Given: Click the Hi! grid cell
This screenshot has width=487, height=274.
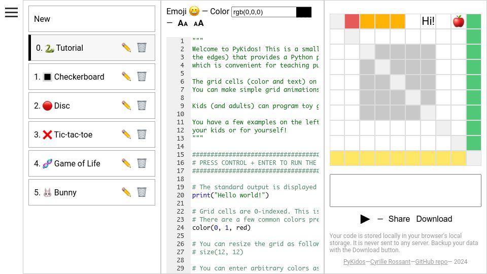Looking at the screenshot, I should pyautogui.click(x=428, y=21).
